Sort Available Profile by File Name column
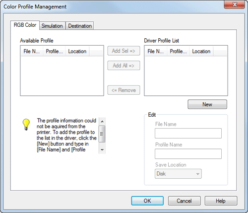Screen dimensions: 248x213 point(32,51)
